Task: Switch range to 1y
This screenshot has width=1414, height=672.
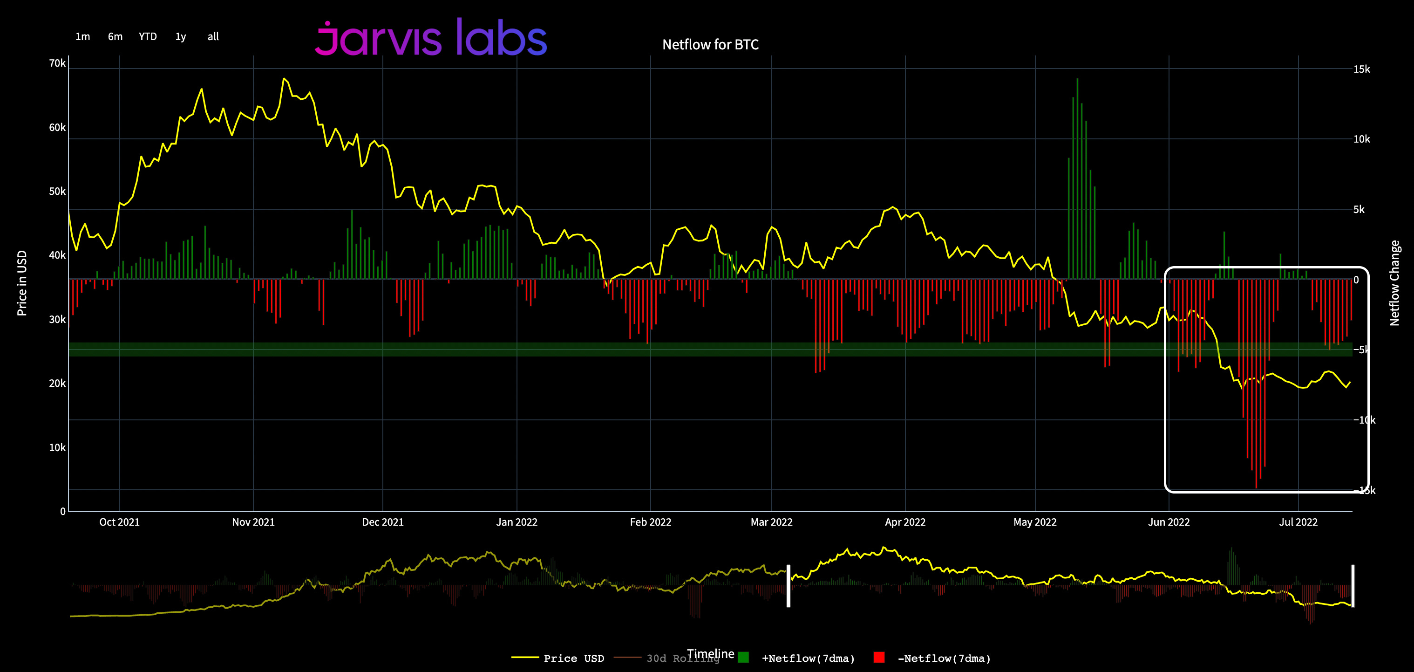Action: [181, 37]
